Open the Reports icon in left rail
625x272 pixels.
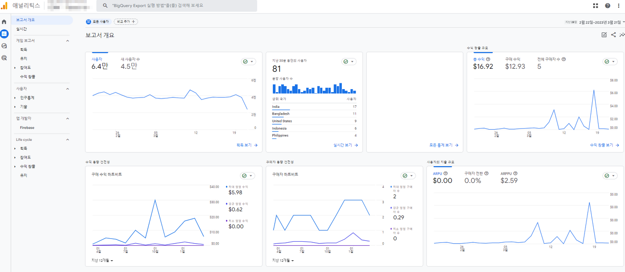click(x=4, y=34)
